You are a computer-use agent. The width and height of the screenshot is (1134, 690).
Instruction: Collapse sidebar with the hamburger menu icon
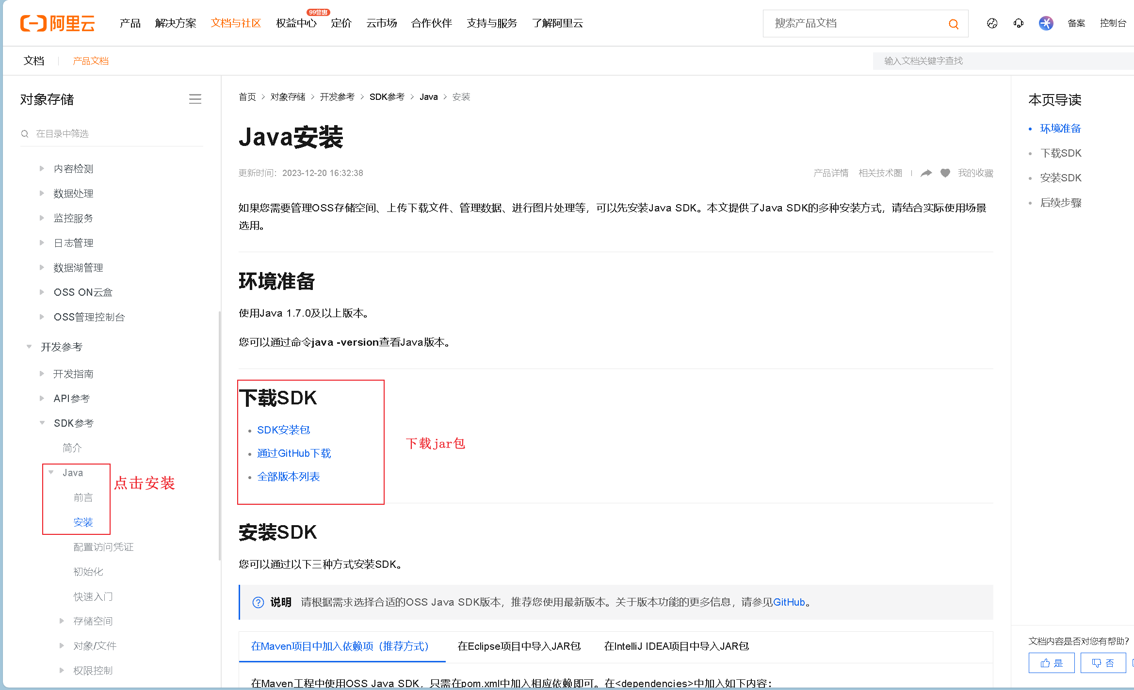pyautogui.click(x=195, y=99)
